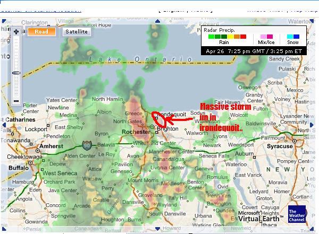Viewport: 319px width, 234px height.
Task: Click the Microsoft Virtual Earth logo
Action: [261, 216]
